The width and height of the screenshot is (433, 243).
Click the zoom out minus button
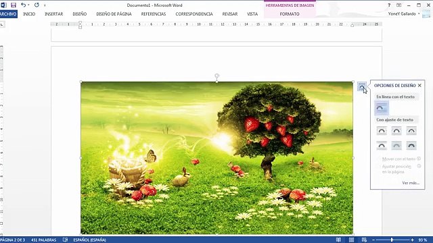(x=373, y=240)
